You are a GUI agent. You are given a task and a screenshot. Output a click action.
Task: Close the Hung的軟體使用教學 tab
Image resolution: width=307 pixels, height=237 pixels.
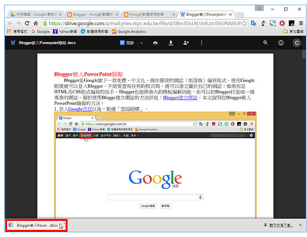(x=173, y=14)
